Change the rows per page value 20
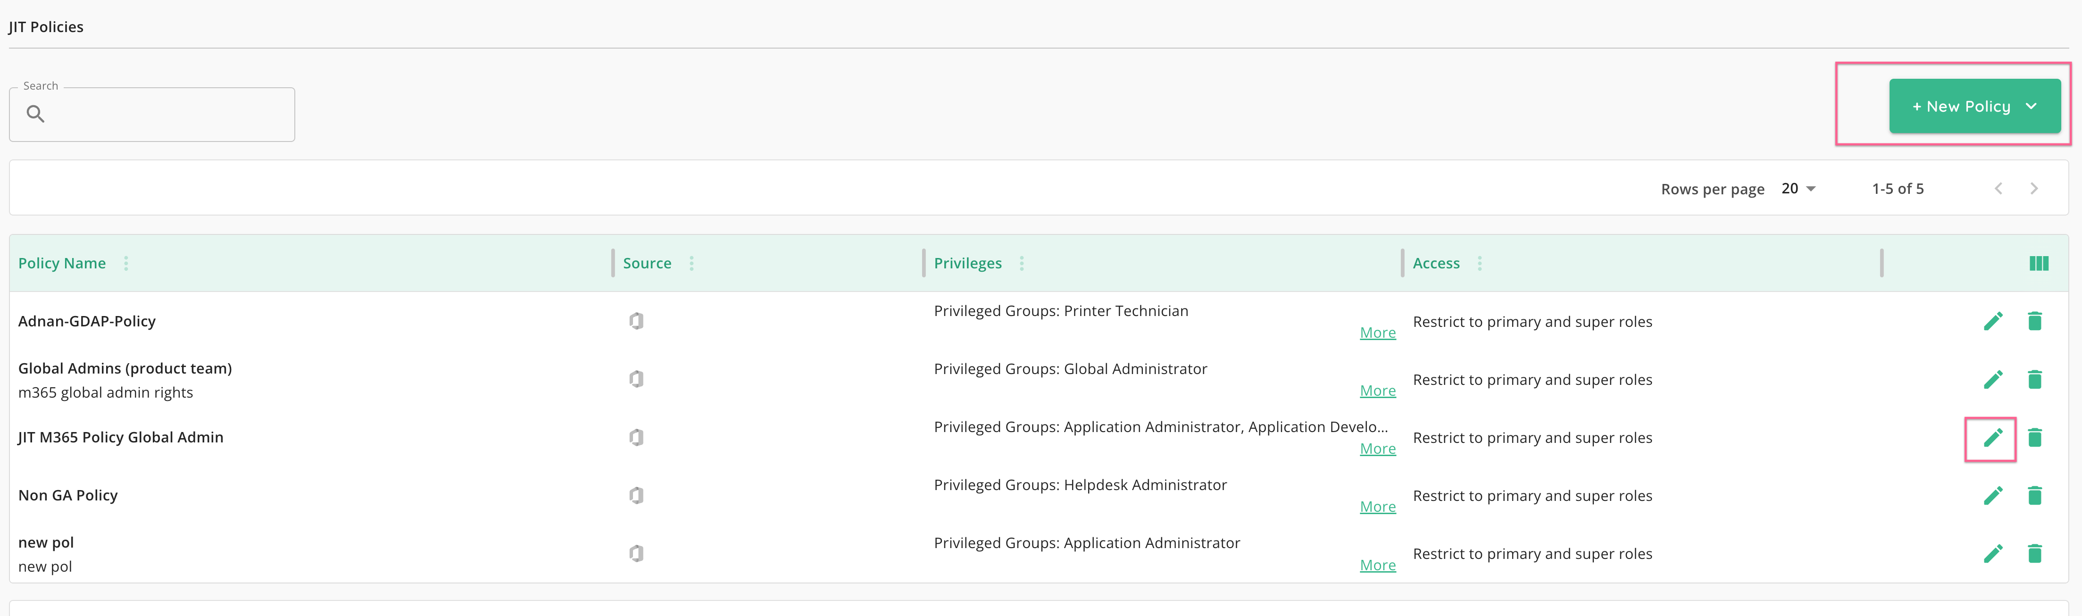 [x=1799, y=188]
